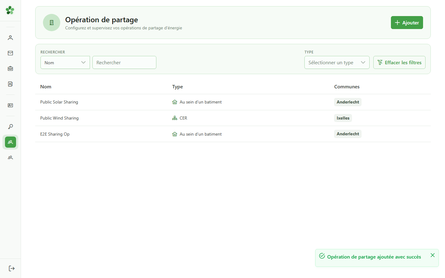Open the address book sidebar icon
Screen dimensions: 445x278
10,84
